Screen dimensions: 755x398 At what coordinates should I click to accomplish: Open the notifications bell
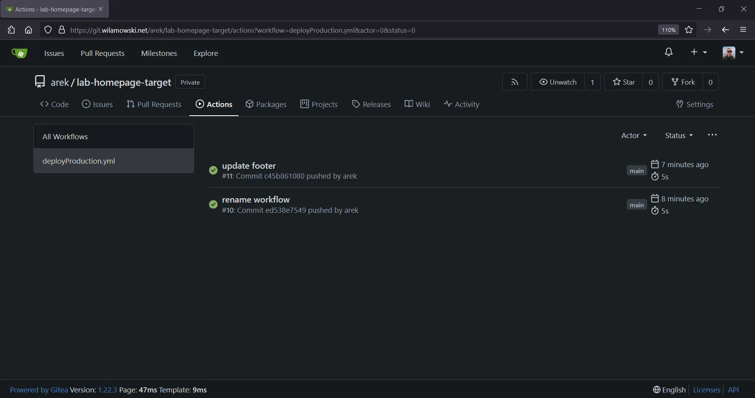point(669,52)
